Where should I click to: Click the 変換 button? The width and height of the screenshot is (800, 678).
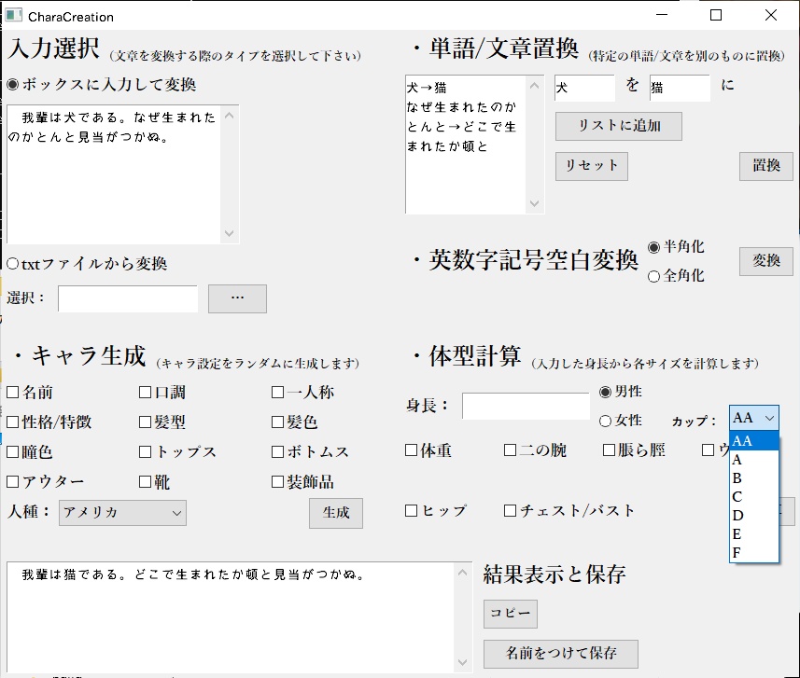766,261
